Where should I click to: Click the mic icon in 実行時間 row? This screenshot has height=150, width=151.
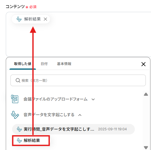point(19,129)
